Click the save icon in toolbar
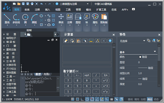 click(x=23, y=4)
